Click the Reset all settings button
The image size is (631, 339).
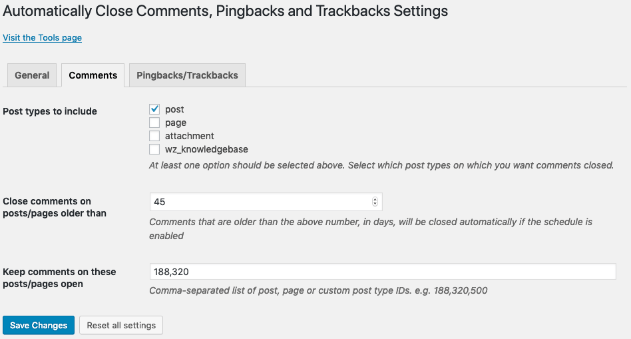(x=121, y=326)
